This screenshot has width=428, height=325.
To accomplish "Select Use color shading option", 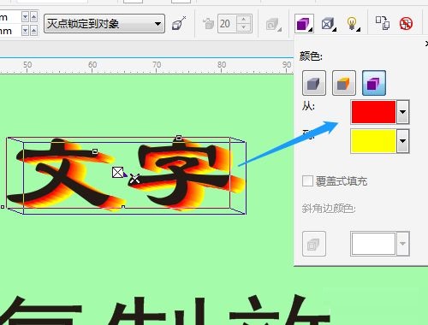I will click(374, 83).
